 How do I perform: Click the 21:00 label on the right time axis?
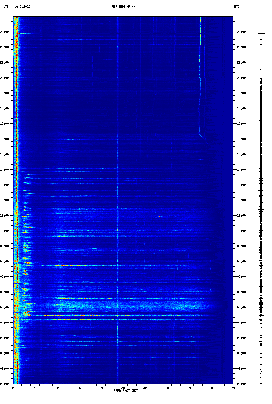tap(241, 62)
